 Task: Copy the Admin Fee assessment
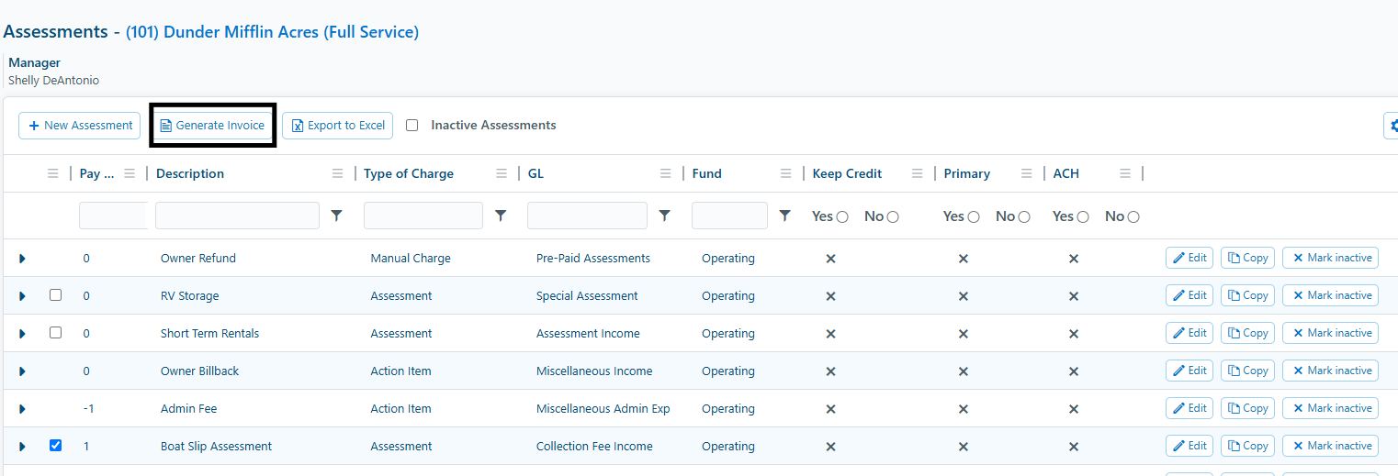point(1247,408)
